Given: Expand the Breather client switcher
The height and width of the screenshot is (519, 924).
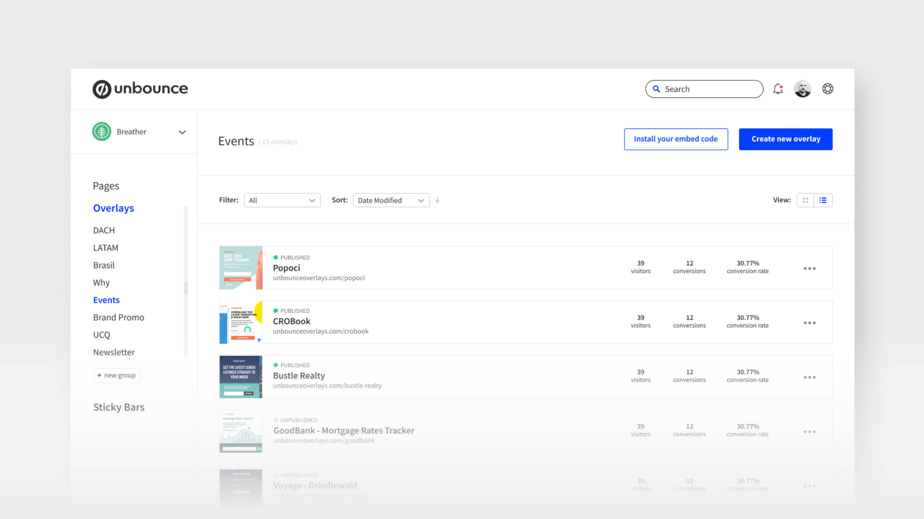Looking at the screenshot, I should [182, 132].
